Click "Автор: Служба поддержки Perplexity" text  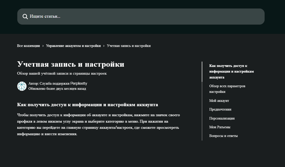pyautogui.click(x=58, y=83)
